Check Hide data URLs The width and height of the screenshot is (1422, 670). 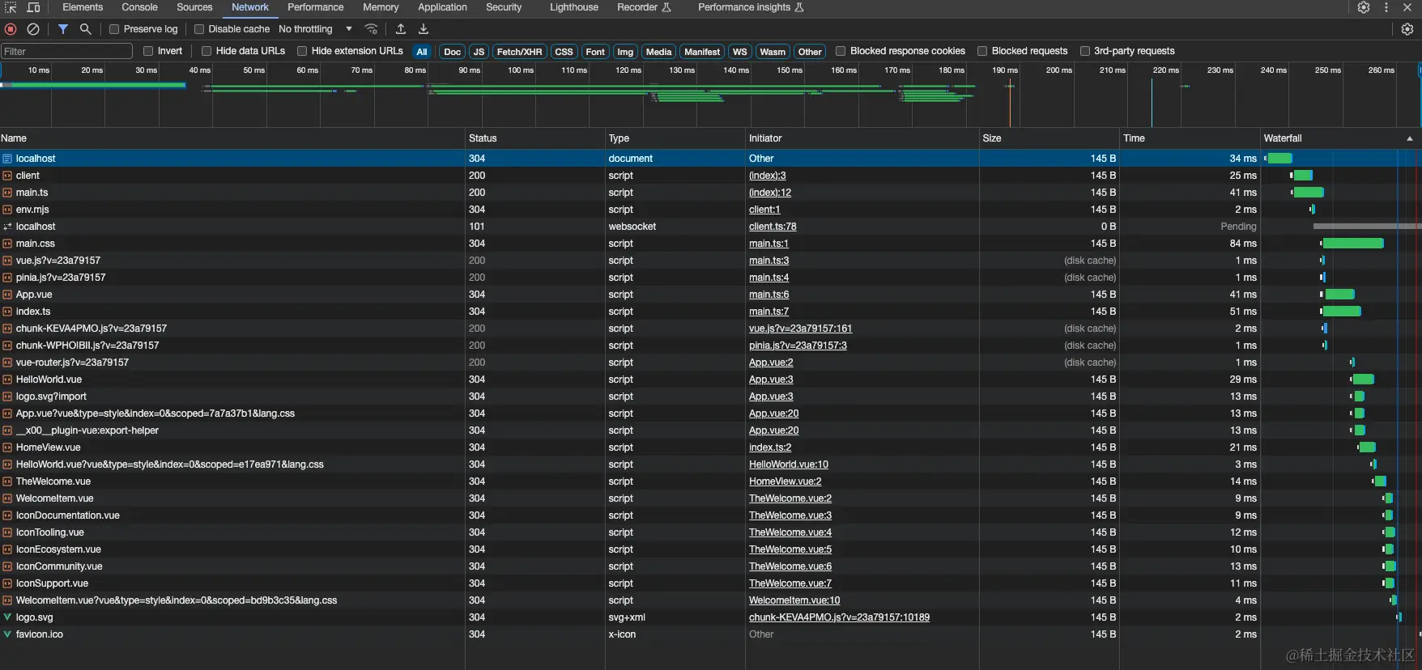pos(206,51)
